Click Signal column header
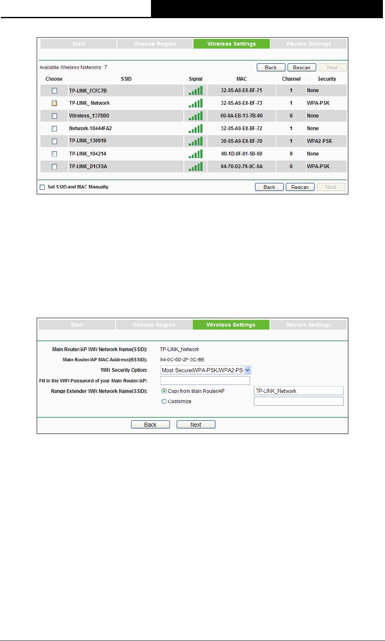Image resolution: width=385 pixels, height=641 pixels. click(196, 79)
